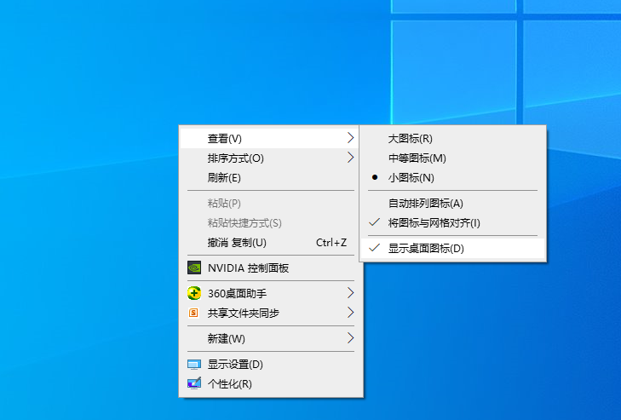This screenshot has width=621, height=420.
Task: Select 大图标(R) view size
Action: click(453, 138)
